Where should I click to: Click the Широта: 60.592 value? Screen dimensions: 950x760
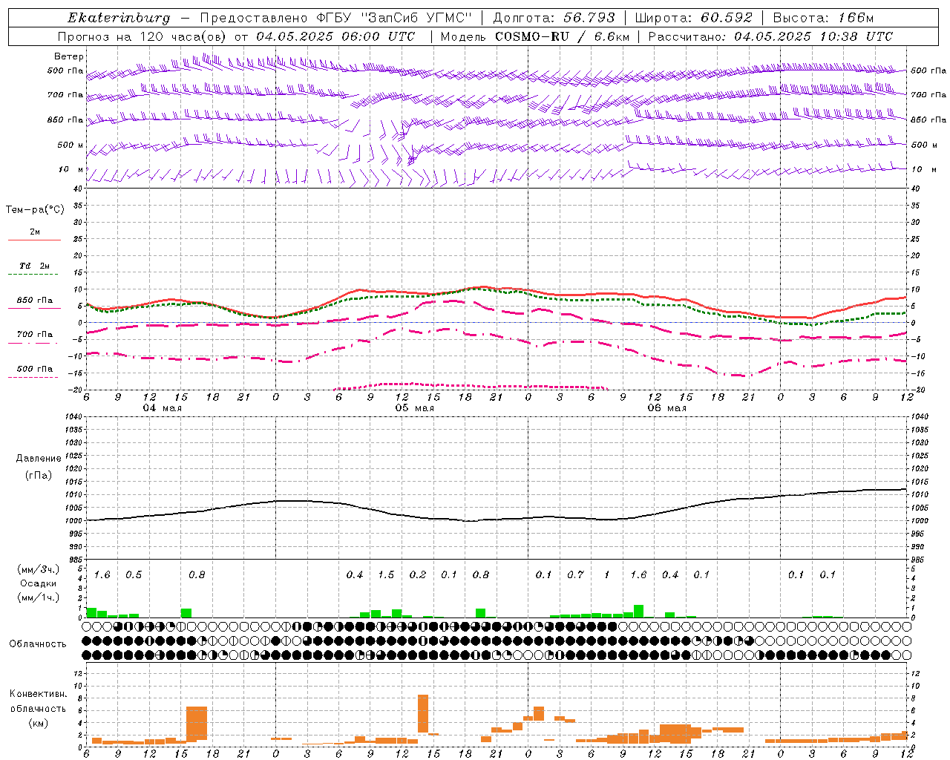(x=693, y=18)
